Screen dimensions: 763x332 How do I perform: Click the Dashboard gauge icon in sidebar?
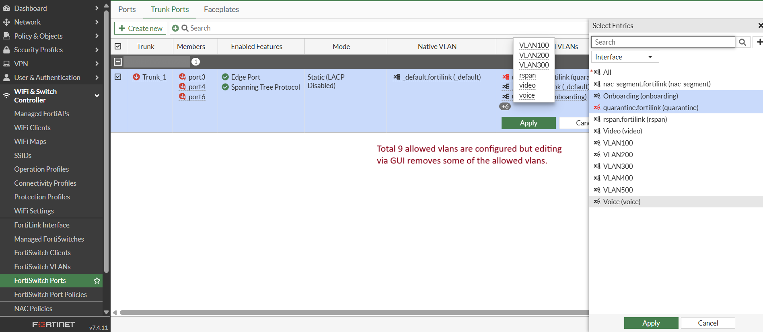[x=6, y=8]
